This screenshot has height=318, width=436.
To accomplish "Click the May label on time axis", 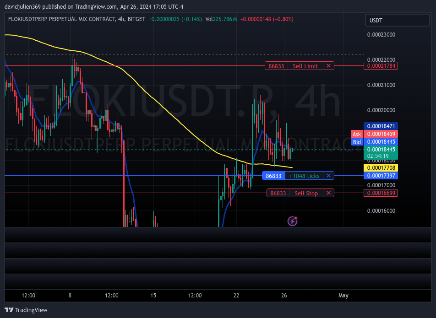I will tap(343, 296).
